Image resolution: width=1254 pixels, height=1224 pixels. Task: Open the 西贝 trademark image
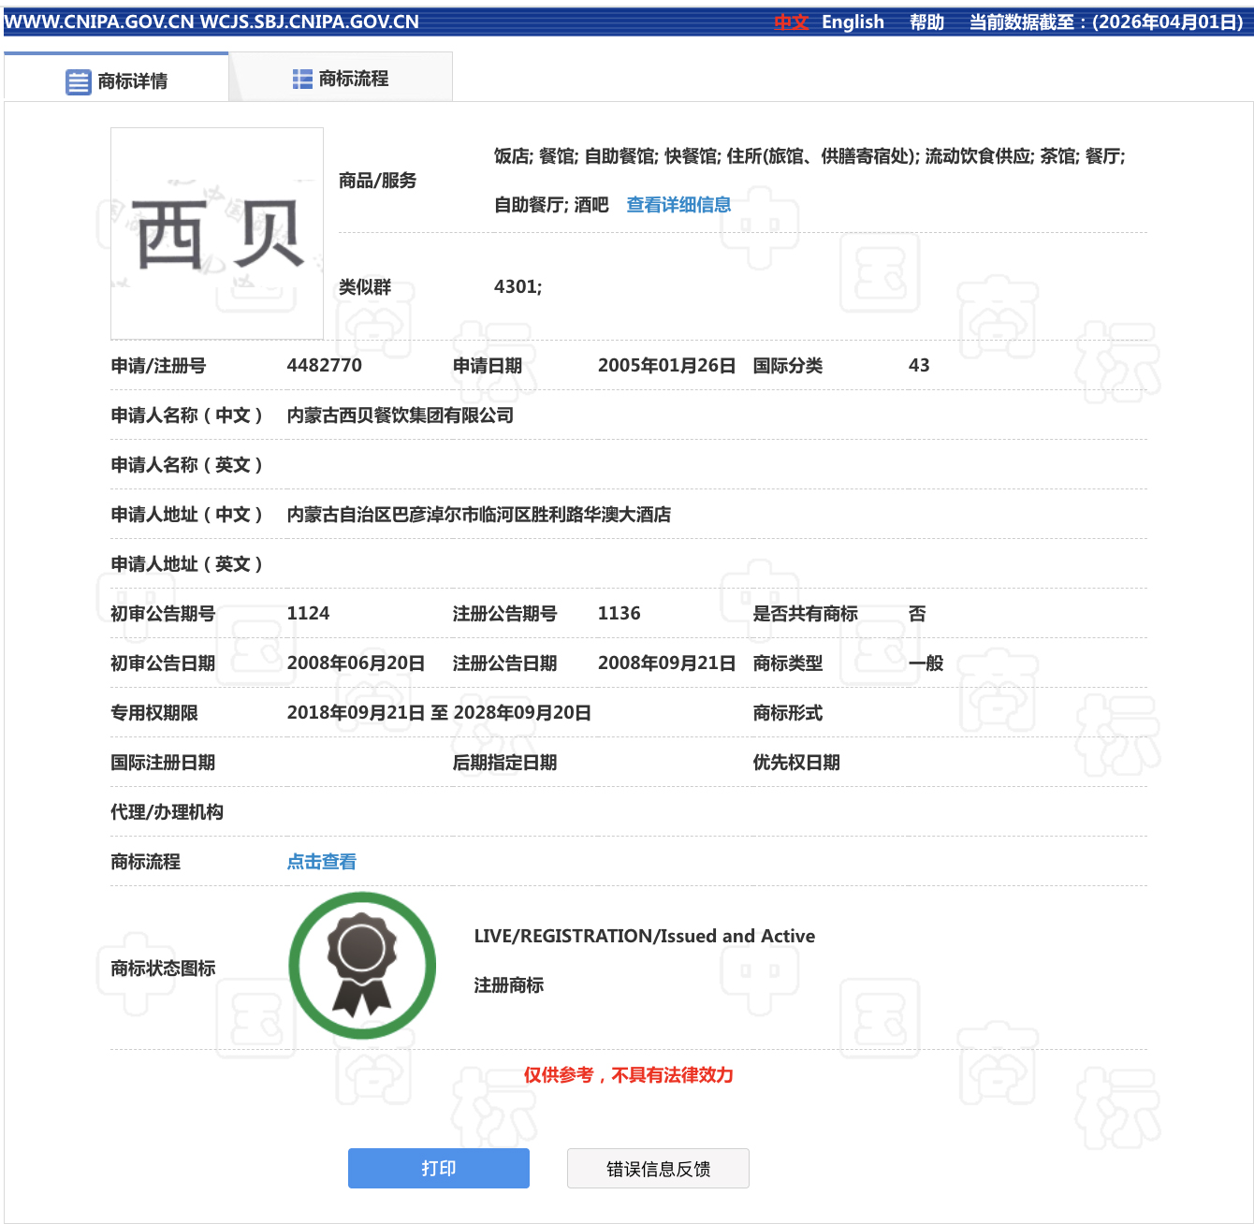click(217, 234)
